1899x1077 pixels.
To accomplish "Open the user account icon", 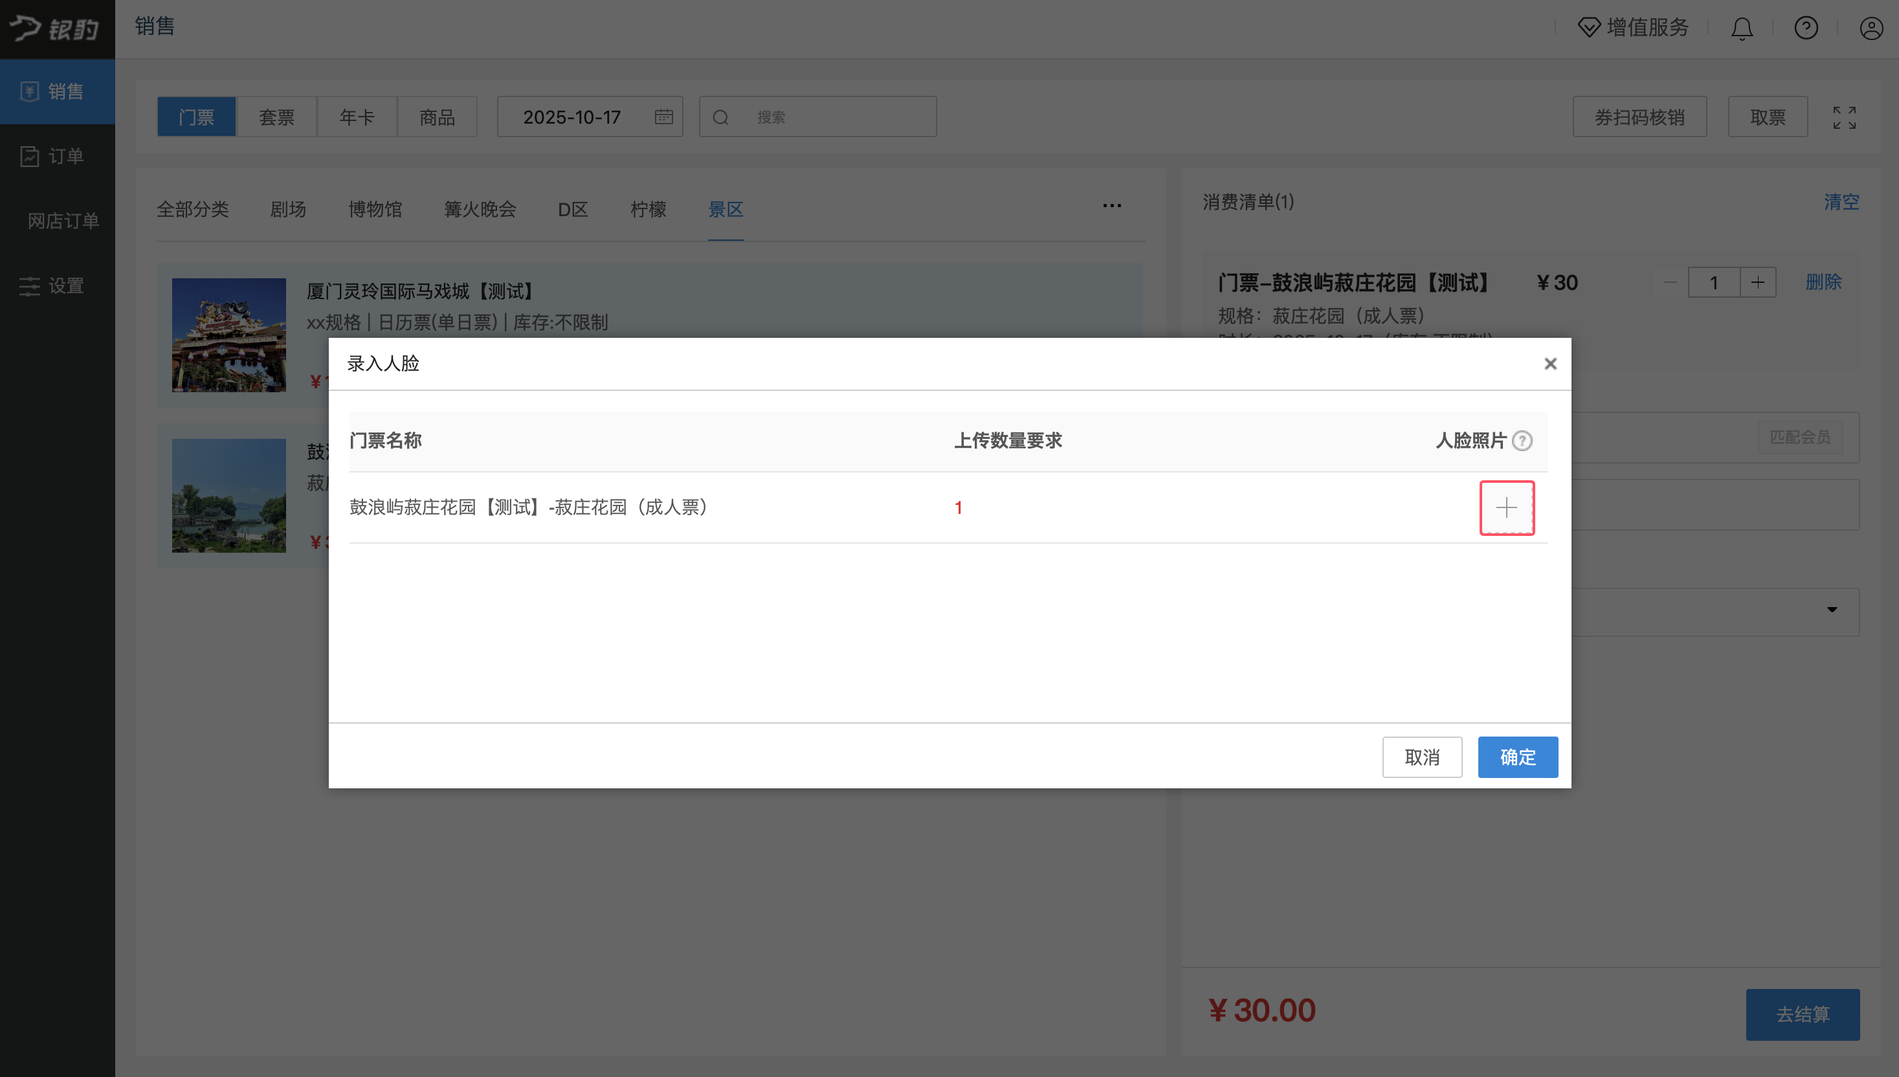I will point(1871,28).
